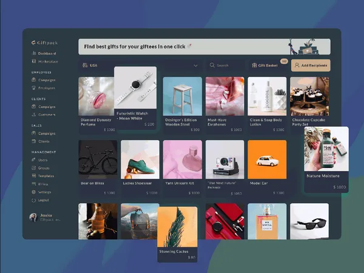
Task: Click the 'Nature Moisture' product title
Action: point(323,176)
